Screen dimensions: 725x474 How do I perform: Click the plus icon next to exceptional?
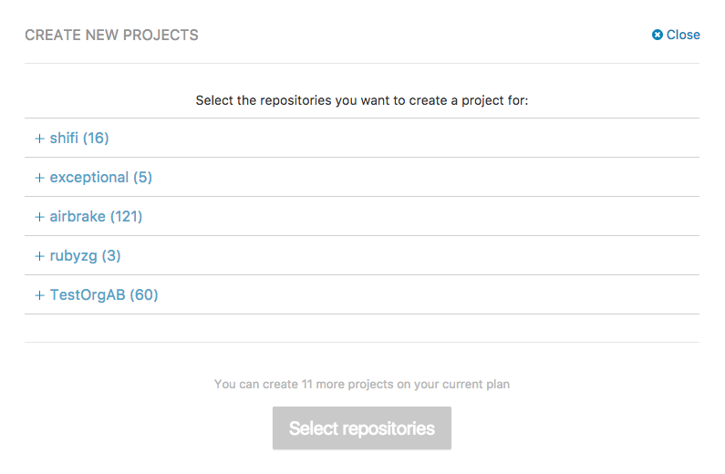point(40,178)
